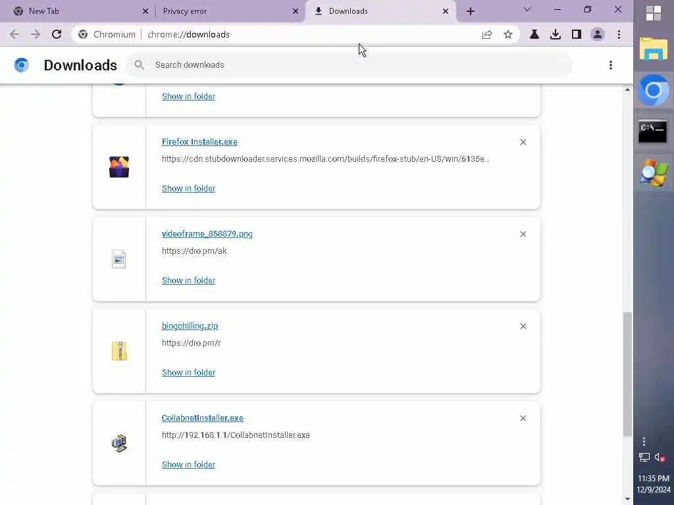
Task: Remove Firefox Installer.exe from the list
Action: [x=523, y=142]
